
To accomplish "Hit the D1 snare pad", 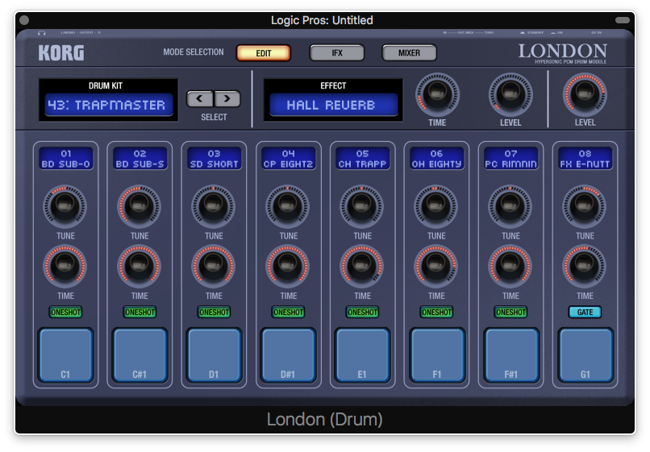I will click(x=214, y=355).
